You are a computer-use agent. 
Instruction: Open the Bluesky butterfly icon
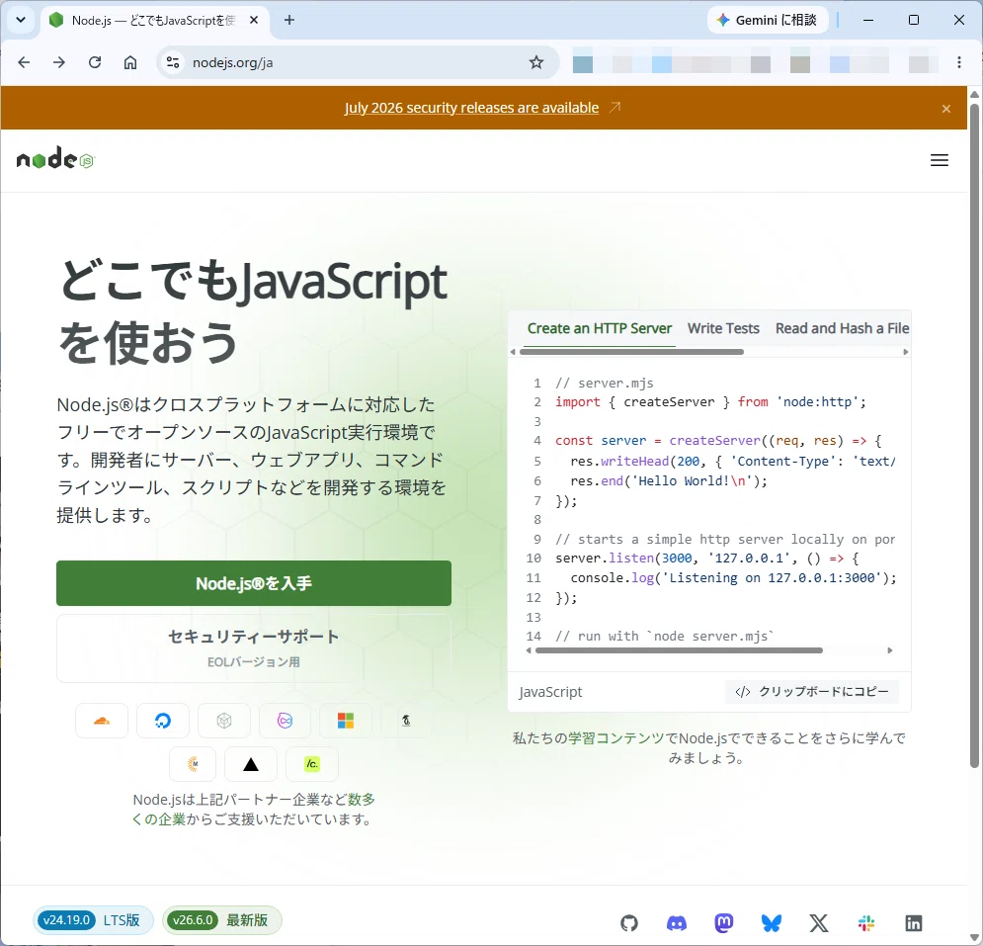[772, 923]
